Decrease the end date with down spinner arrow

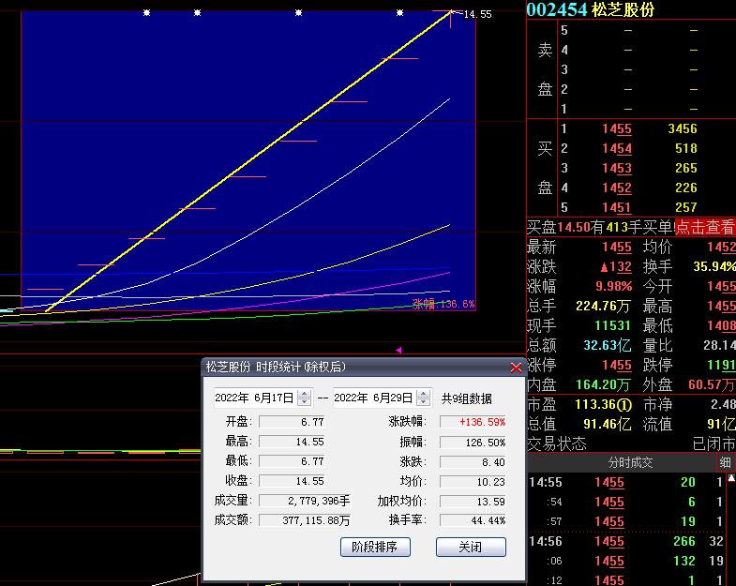click(x=423, y=402)
